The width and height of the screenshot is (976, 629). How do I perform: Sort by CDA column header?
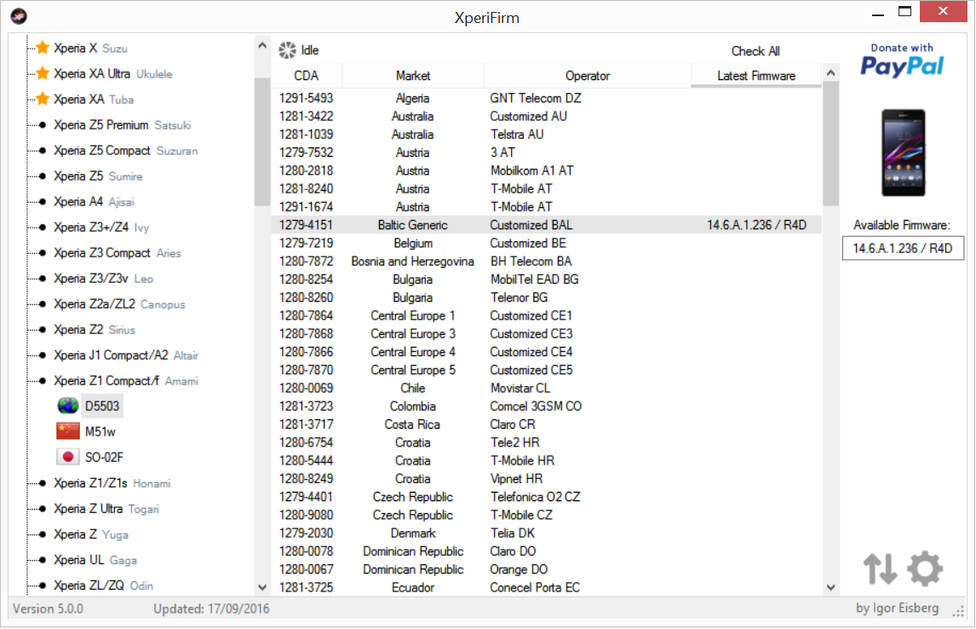307,76
